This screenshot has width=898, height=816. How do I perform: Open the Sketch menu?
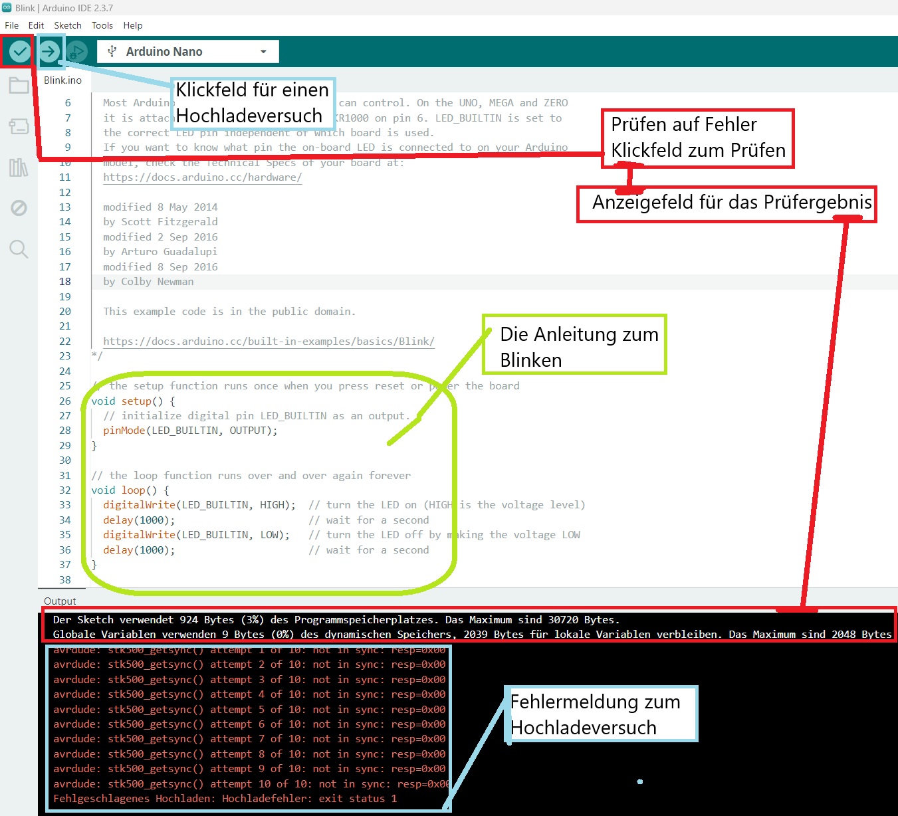(x=68, y=25)
